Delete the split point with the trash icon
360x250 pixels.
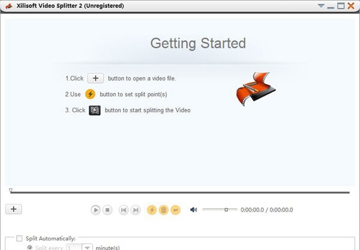tap(164, 210)
